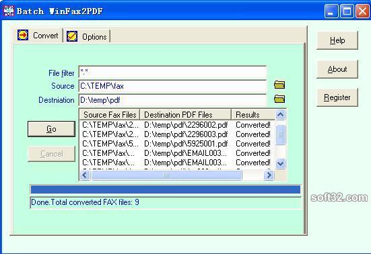The height and width of the screenshot is (254, 371).
Task: Switch to the Convert tab
Action: [x=38, y=36]
